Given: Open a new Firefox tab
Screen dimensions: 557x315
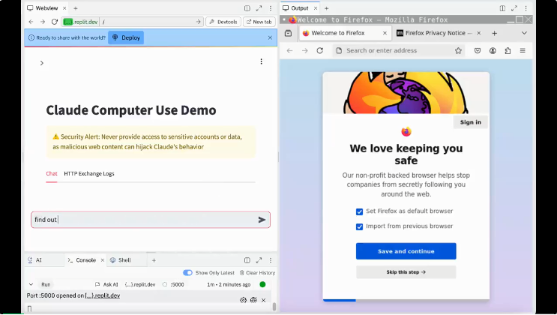Looking at the screenshot, I should 495,33.
